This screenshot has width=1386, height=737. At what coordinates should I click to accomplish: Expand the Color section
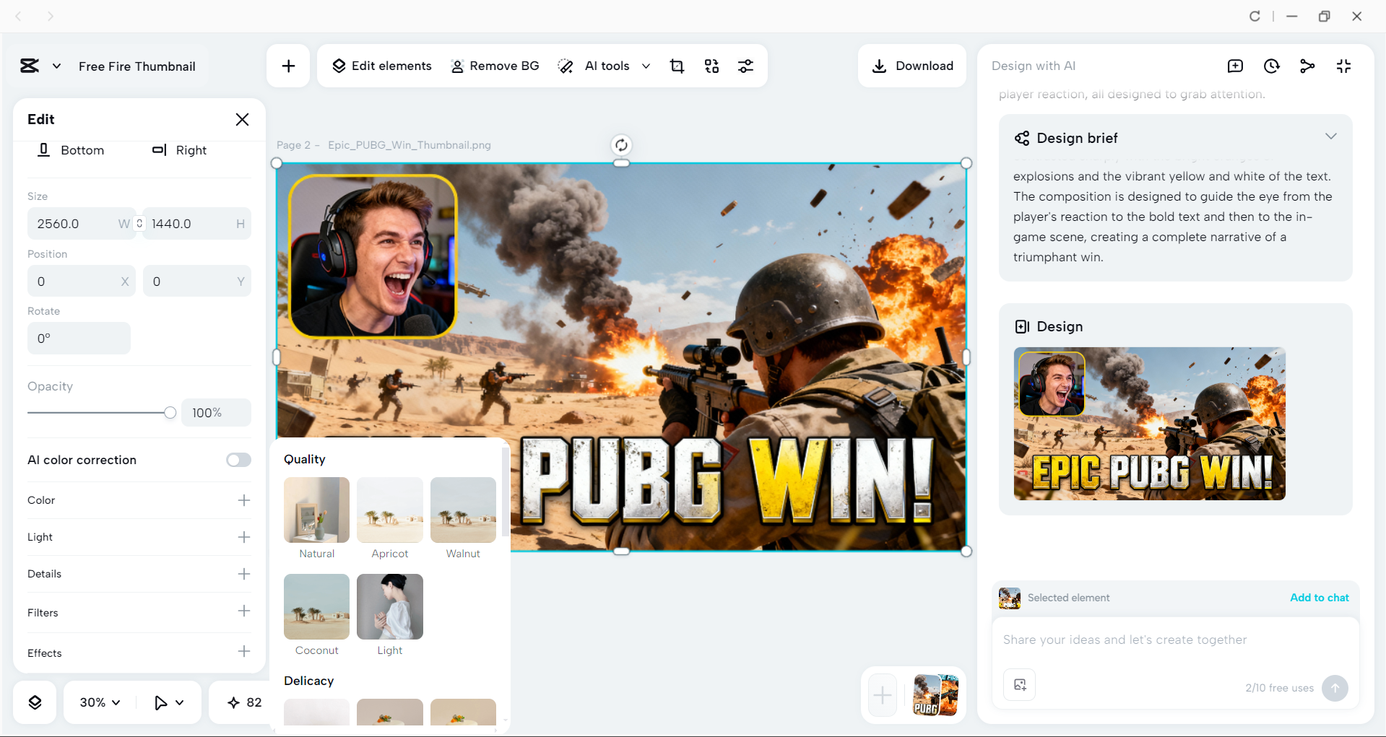point(244,500)
